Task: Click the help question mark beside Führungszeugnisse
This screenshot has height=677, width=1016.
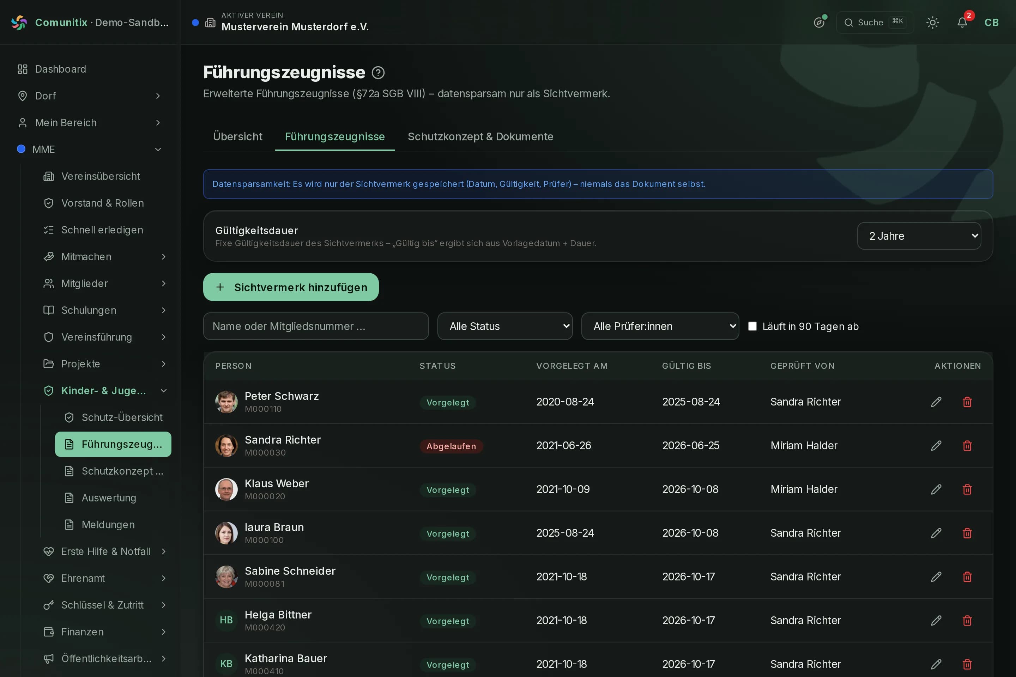Action: (378, 73)
